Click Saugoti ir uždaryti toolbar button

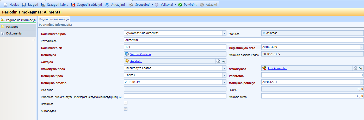coord(87,5)
